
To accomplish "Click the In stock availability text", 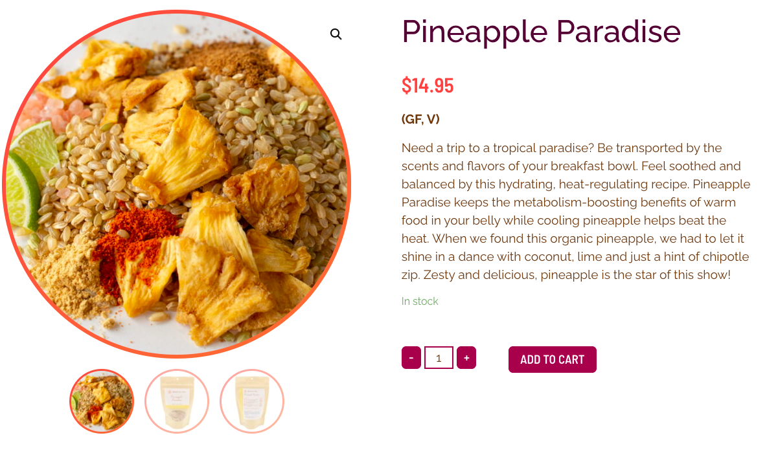I will (x=420, y=301).
